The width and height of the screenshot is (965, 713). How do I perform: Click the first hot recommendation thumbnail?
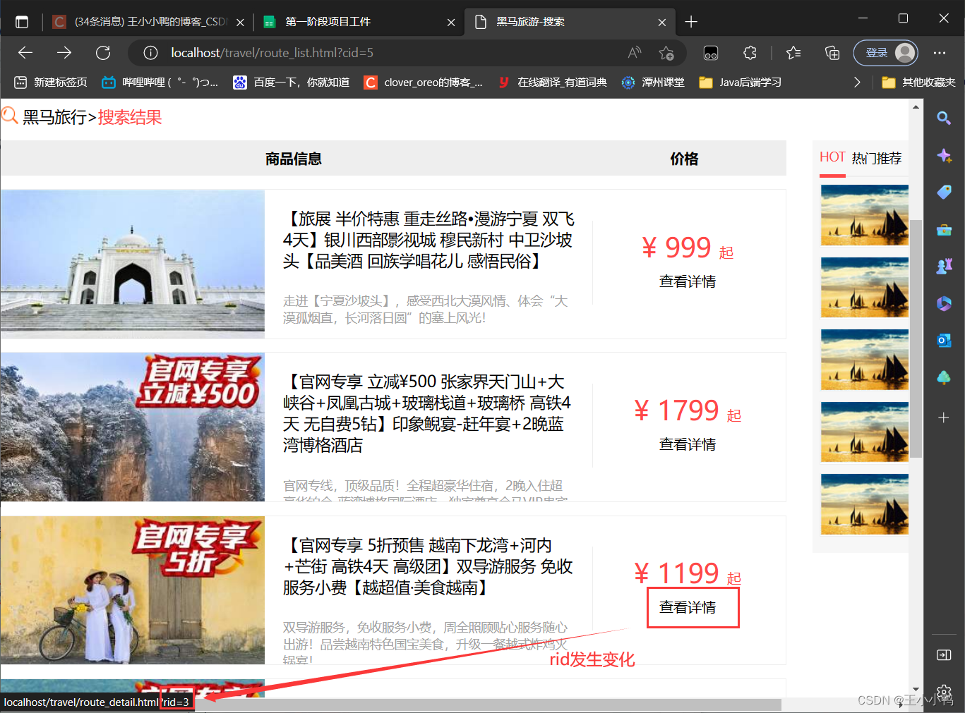point(864,215)
